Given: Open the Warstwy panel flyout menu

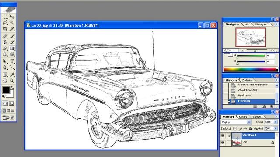Looking at the screenshot, I should coord(276,116).
